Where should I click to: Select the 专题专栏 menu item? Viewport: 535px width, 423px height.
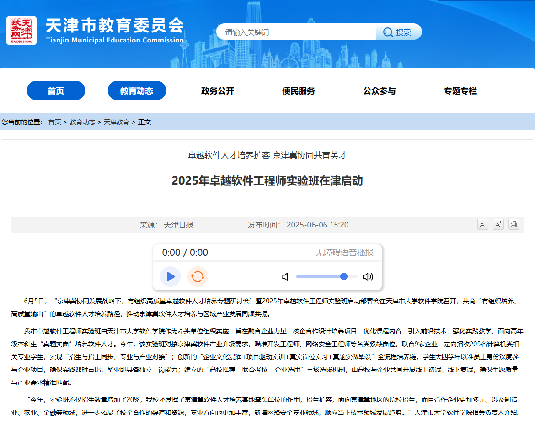[460, 91]
